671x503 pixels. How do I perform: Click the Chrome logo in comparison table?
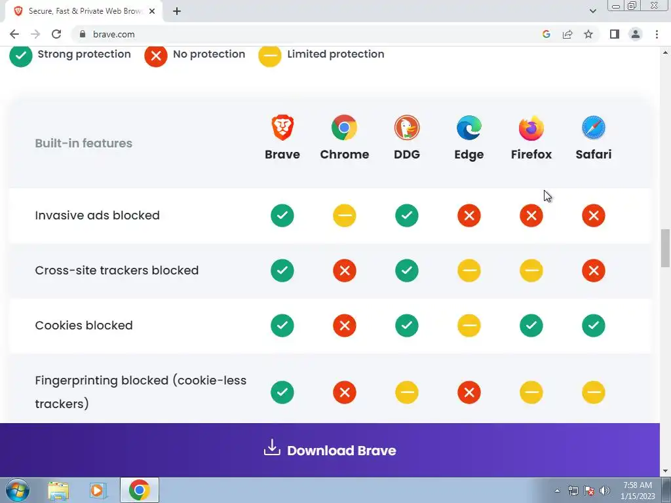point(344,128)
